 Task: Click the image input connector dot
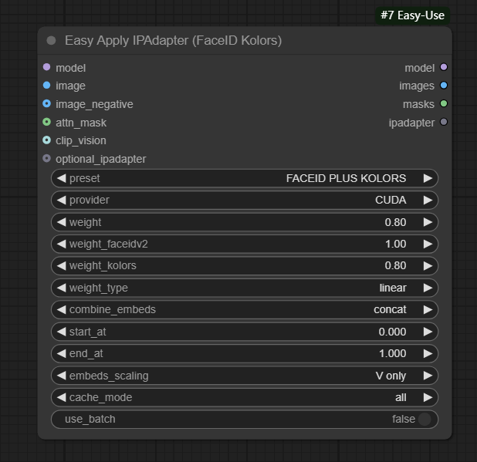(x=47, y=86)
